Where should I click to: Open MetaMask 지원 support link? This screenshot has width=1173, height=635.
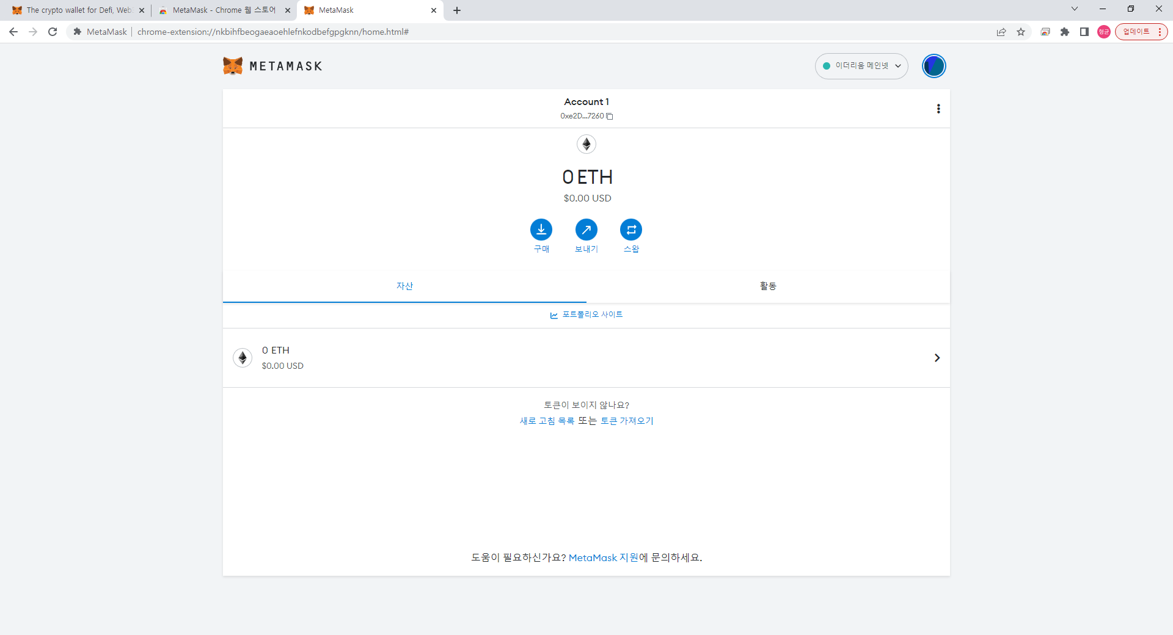604,557
